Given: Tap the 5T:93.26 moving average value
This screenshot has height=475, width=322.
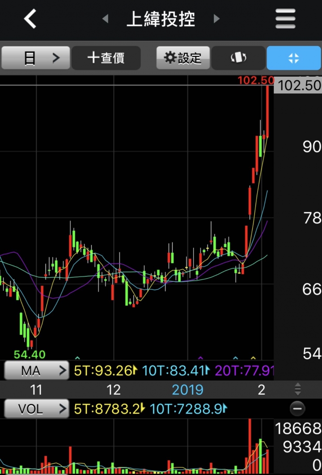Looking at the screenshot, I should coord(103,371).
